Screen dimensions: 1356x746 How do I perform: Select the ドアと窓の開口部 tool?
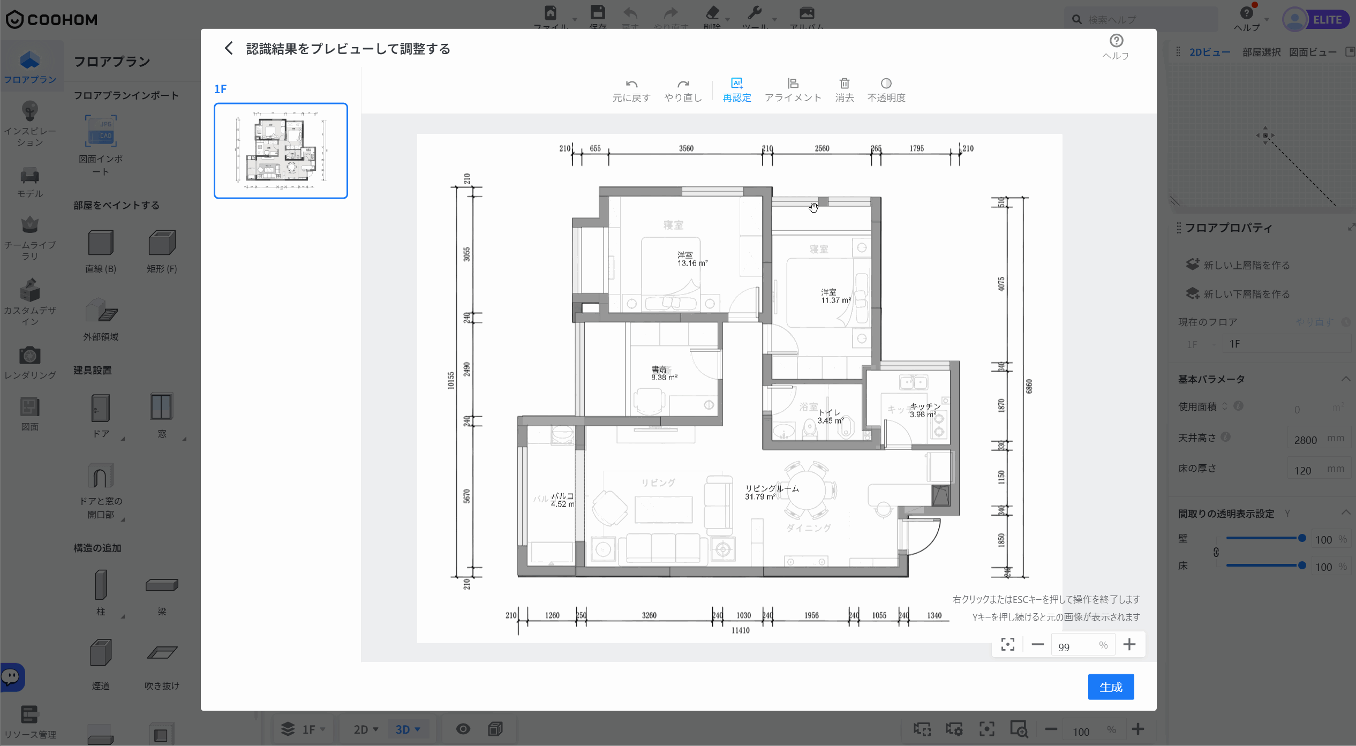coord(101,491)
